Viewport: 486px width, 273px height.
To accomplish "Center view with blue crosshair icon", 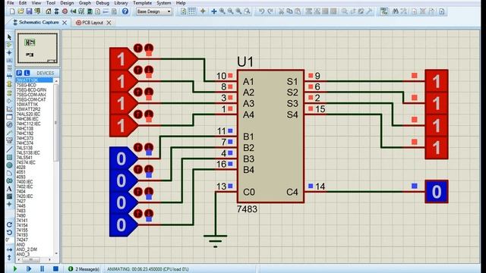I will pyautogui.click(x=214, y=11).
